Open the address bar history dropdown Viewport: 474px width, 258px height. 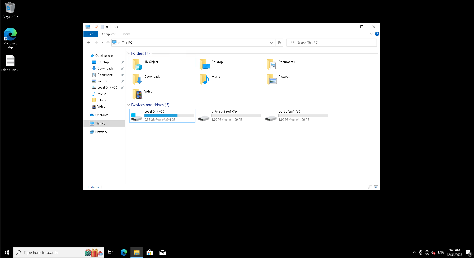point(271,43)
